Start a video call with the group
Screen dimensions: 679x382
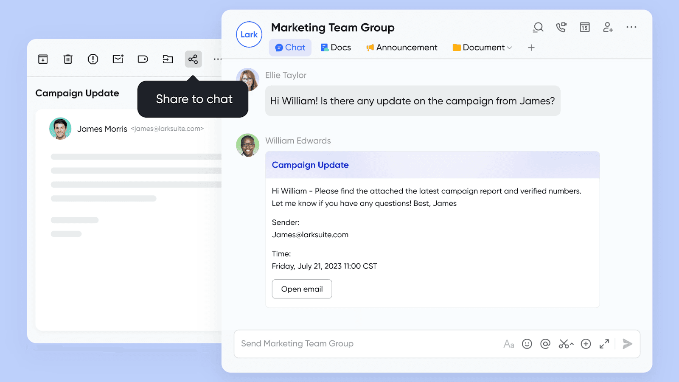(561, 28)
